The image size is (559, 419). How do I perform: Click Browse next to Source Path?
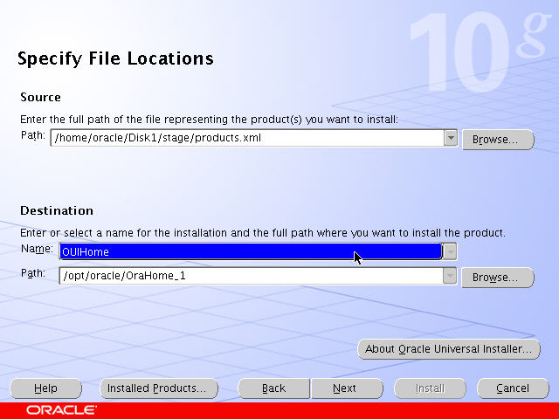(x=498, y=140)
